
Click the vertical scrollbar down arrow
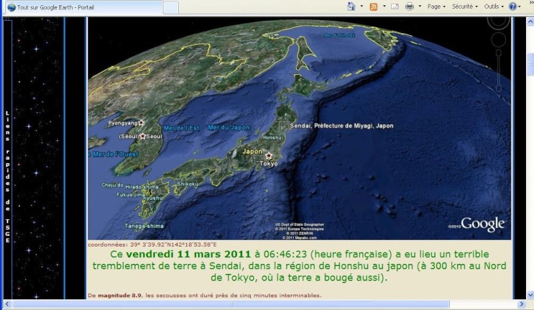[x=530, y=295]
